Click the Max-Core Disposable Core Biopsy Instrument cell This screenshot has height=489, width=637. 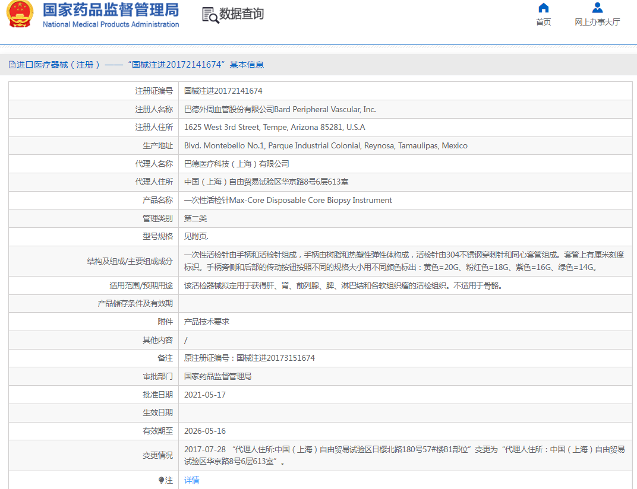pos(288,200)
